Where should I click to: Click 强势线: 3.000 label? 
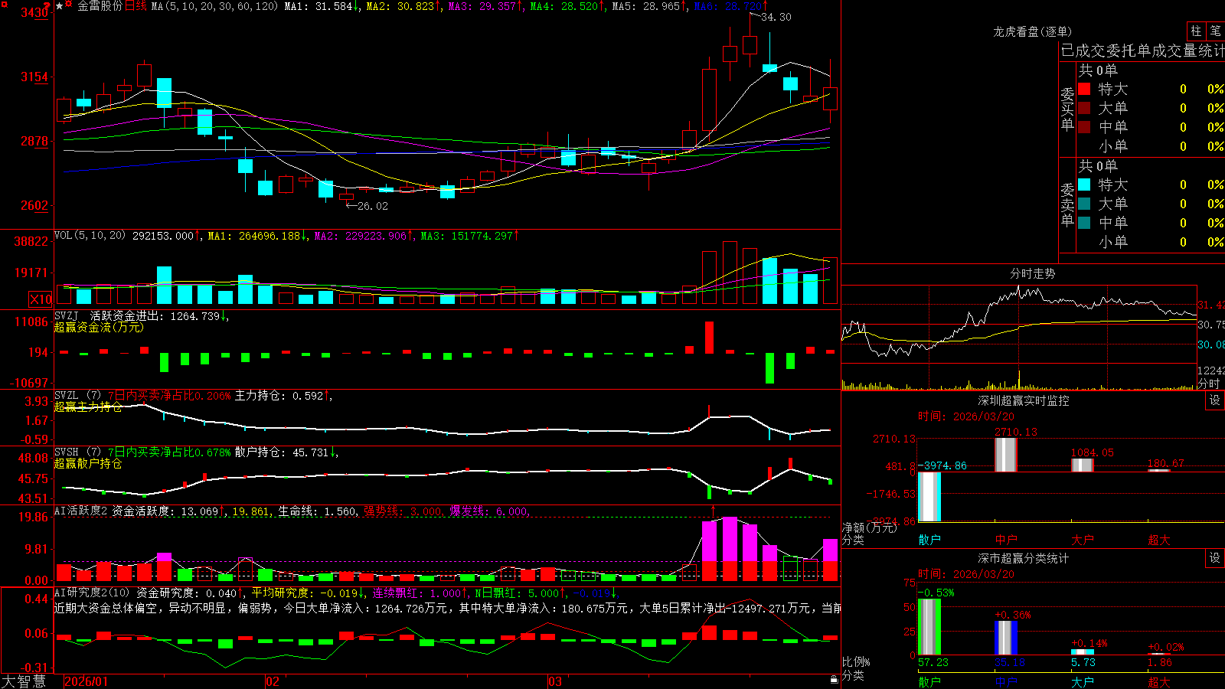403,511
